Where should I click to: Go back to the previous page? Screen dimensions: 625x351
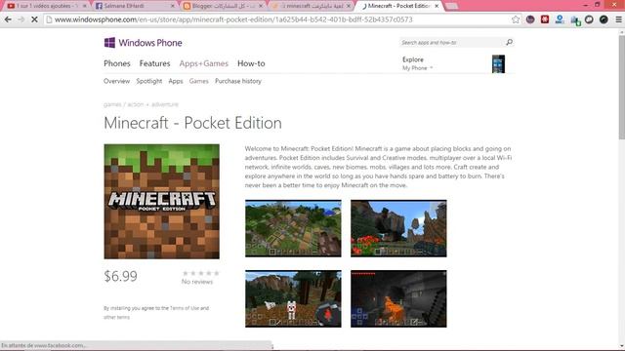(8, 19)
